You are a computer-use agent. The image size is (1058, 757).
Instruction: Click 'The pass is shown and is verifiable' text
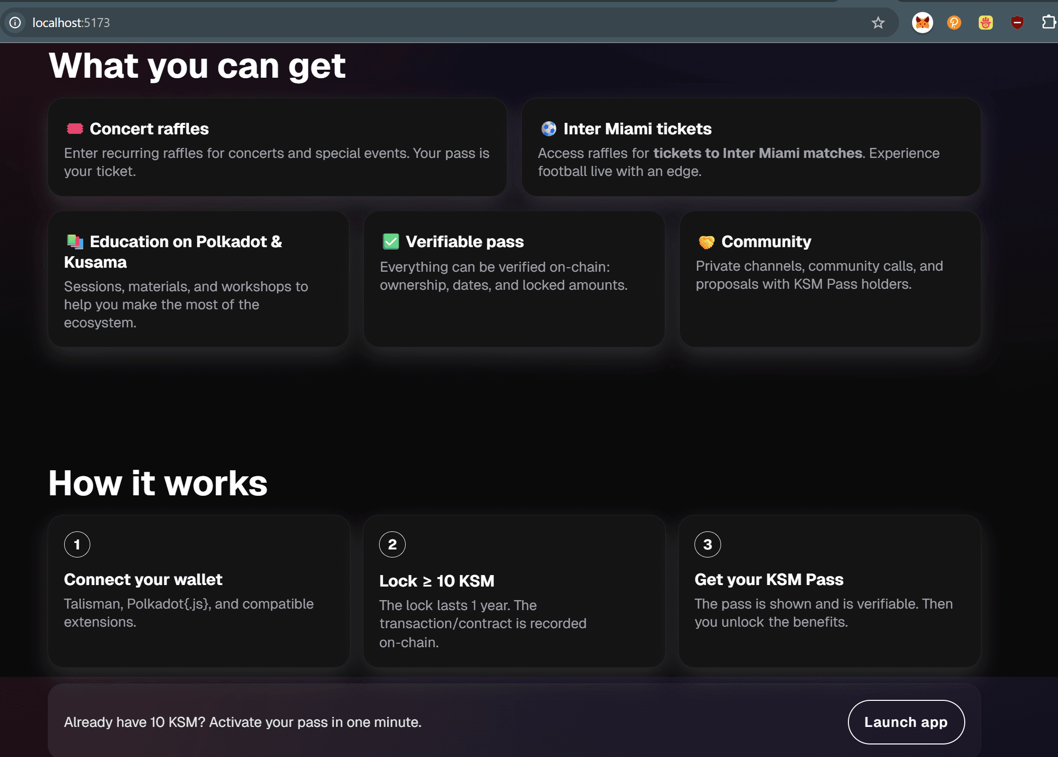tap(823, 613)
